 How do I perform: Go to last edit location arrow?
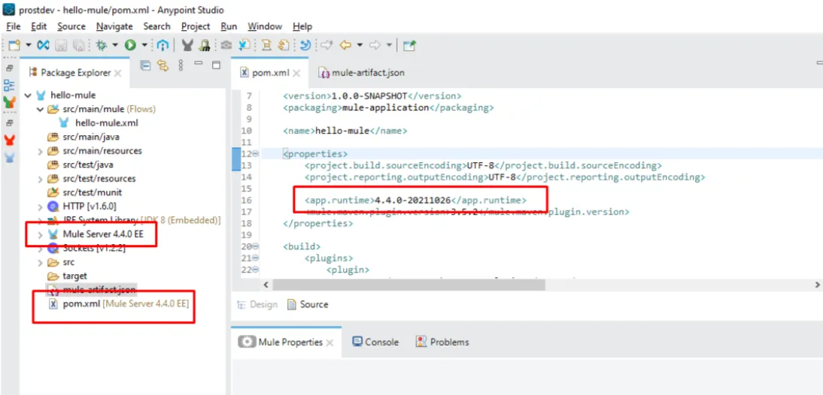coord(327,46)
